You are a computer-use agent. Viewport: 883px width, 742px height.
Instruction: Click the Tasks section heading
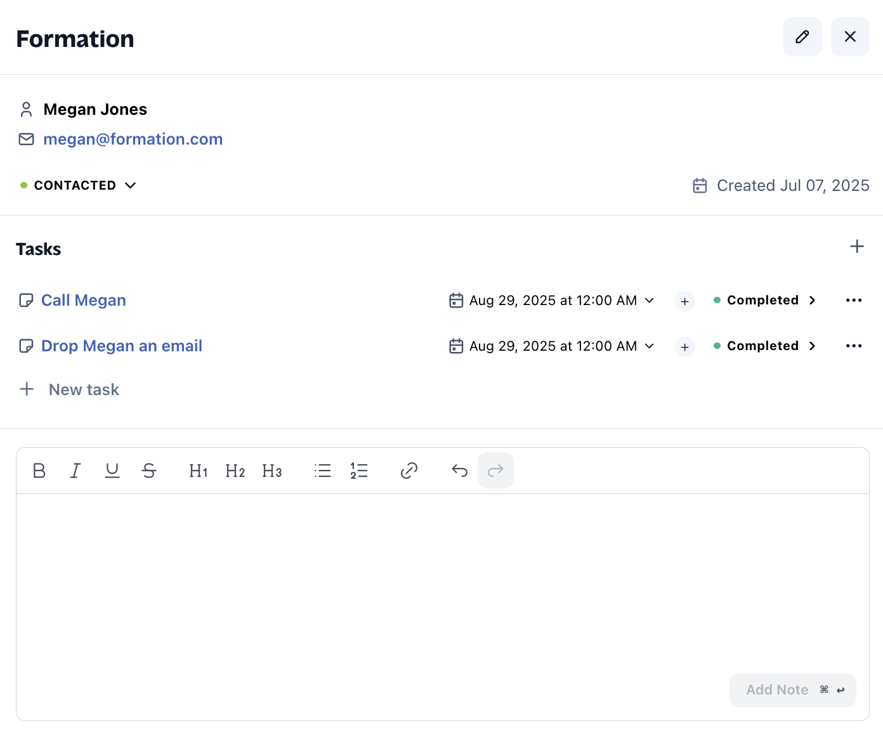(x=39, y=249)
